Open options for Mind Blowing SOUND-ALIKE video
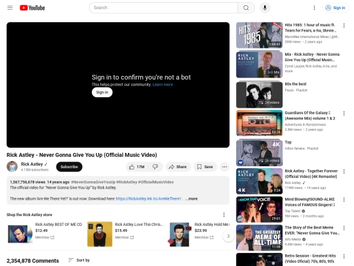The width and height of the screenshot is (354, 266). point(344,200)
